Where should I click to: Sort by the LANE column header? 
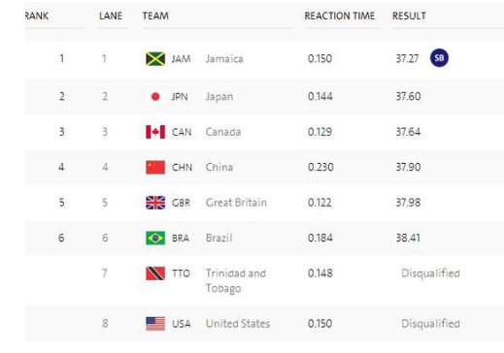pos(111,16)
